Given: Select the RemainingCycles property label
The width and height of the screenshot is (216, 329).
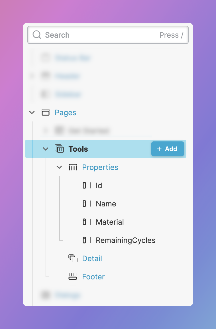Looking at the screenshot, I should [126, 240].
